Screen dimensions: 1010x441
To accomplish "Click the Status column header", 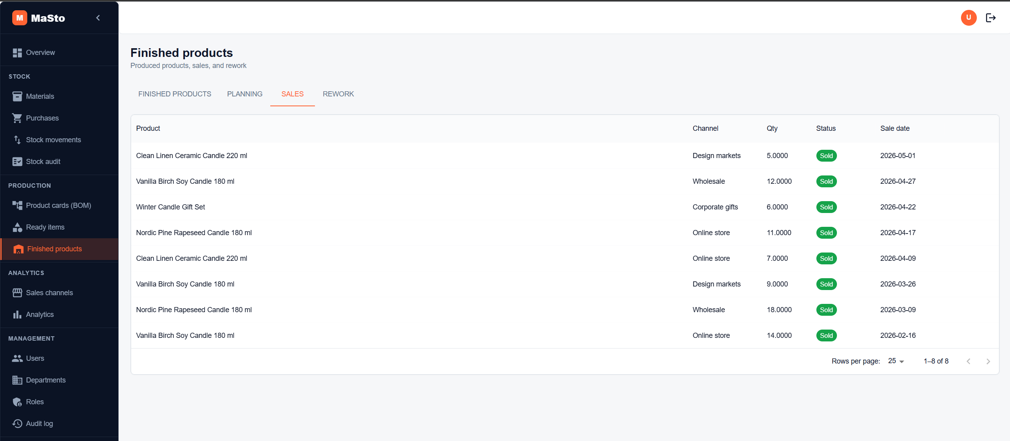I will tap(826, 128).
